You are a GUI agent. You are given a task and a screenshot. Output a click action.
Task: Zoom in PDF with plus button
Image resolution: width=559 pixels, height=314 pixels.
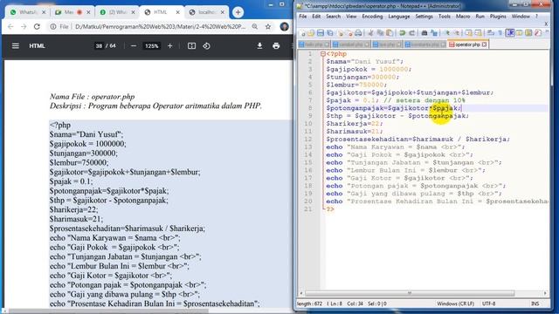tap(170, 46)
